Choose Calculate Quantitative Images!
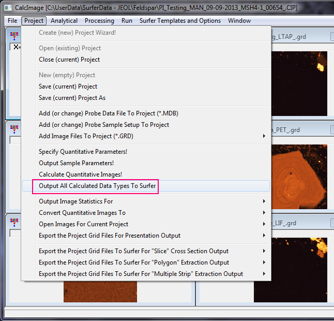Screen dimensions: 334x321 point(80,174)
